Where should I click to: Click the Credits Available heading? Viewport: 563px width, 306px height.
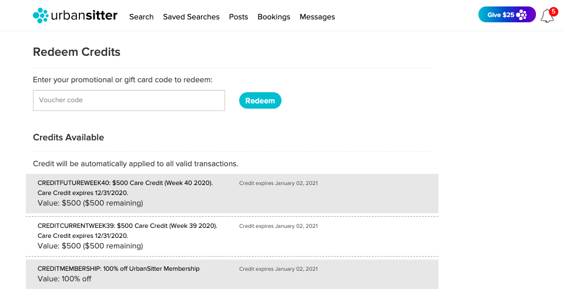coord(68,137)
